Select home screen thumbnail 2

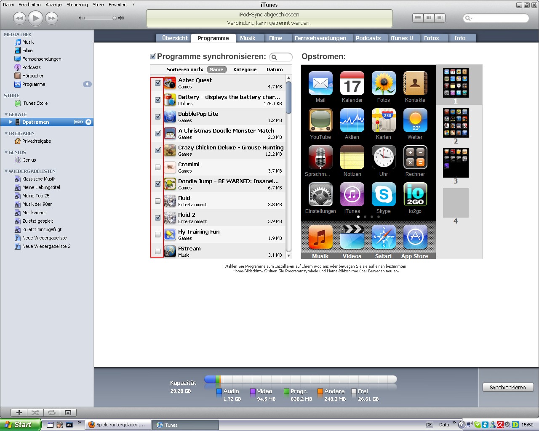tap(456, 123)
